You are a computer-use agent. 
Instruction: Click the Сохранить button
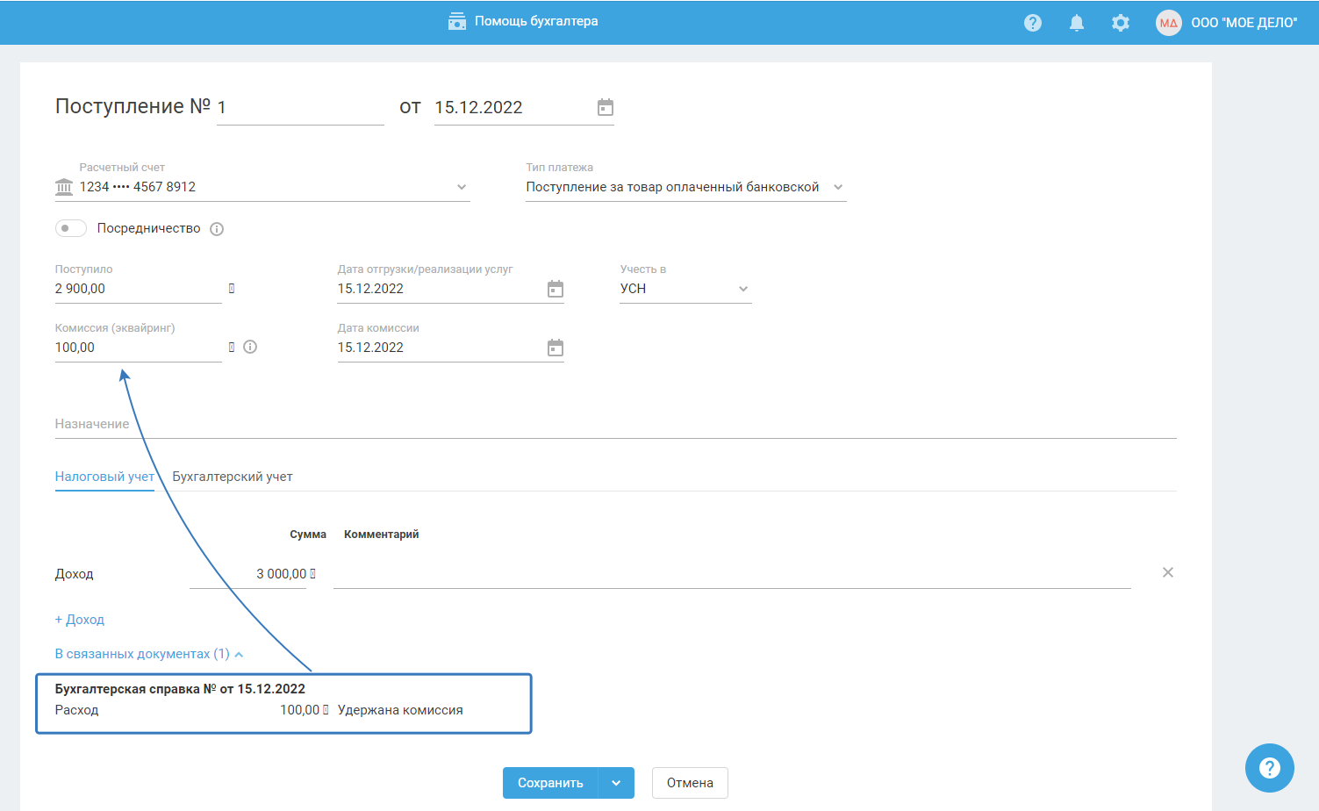pyautogui.click(x=550, y=783)
